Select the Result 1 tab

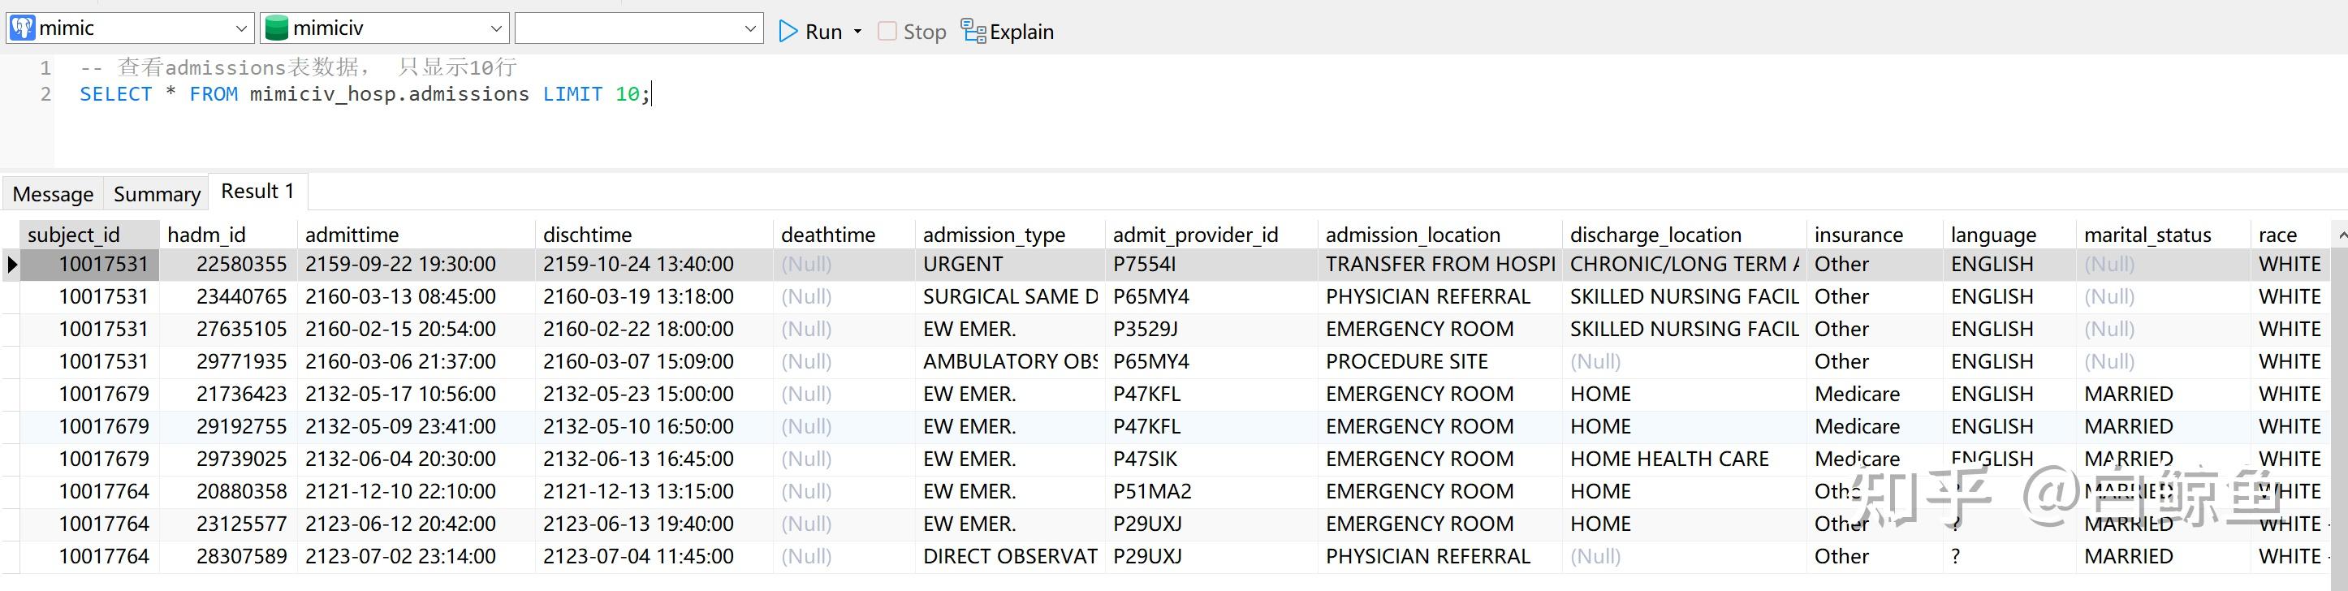(x=256, y=191)
